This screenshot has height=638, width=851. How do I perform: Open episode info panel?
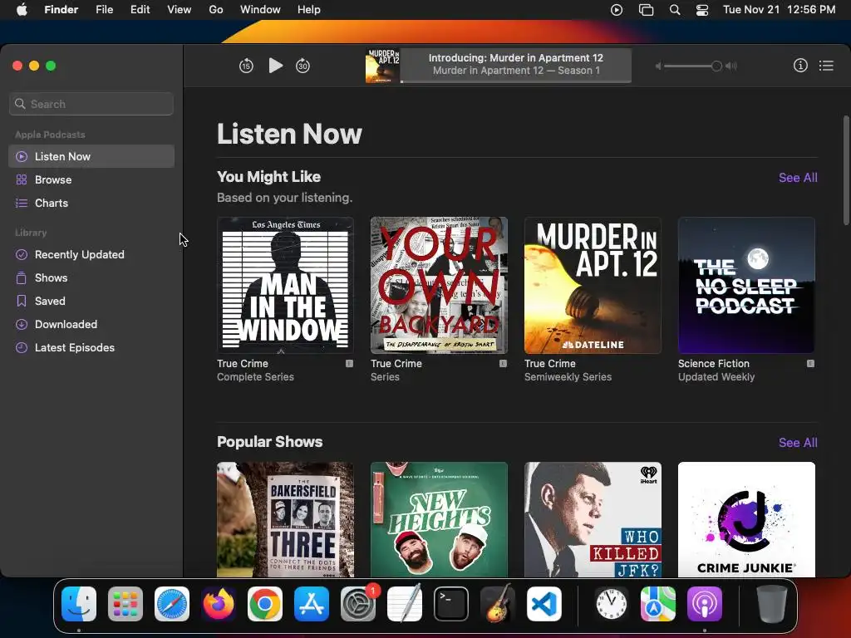[800, 66]
